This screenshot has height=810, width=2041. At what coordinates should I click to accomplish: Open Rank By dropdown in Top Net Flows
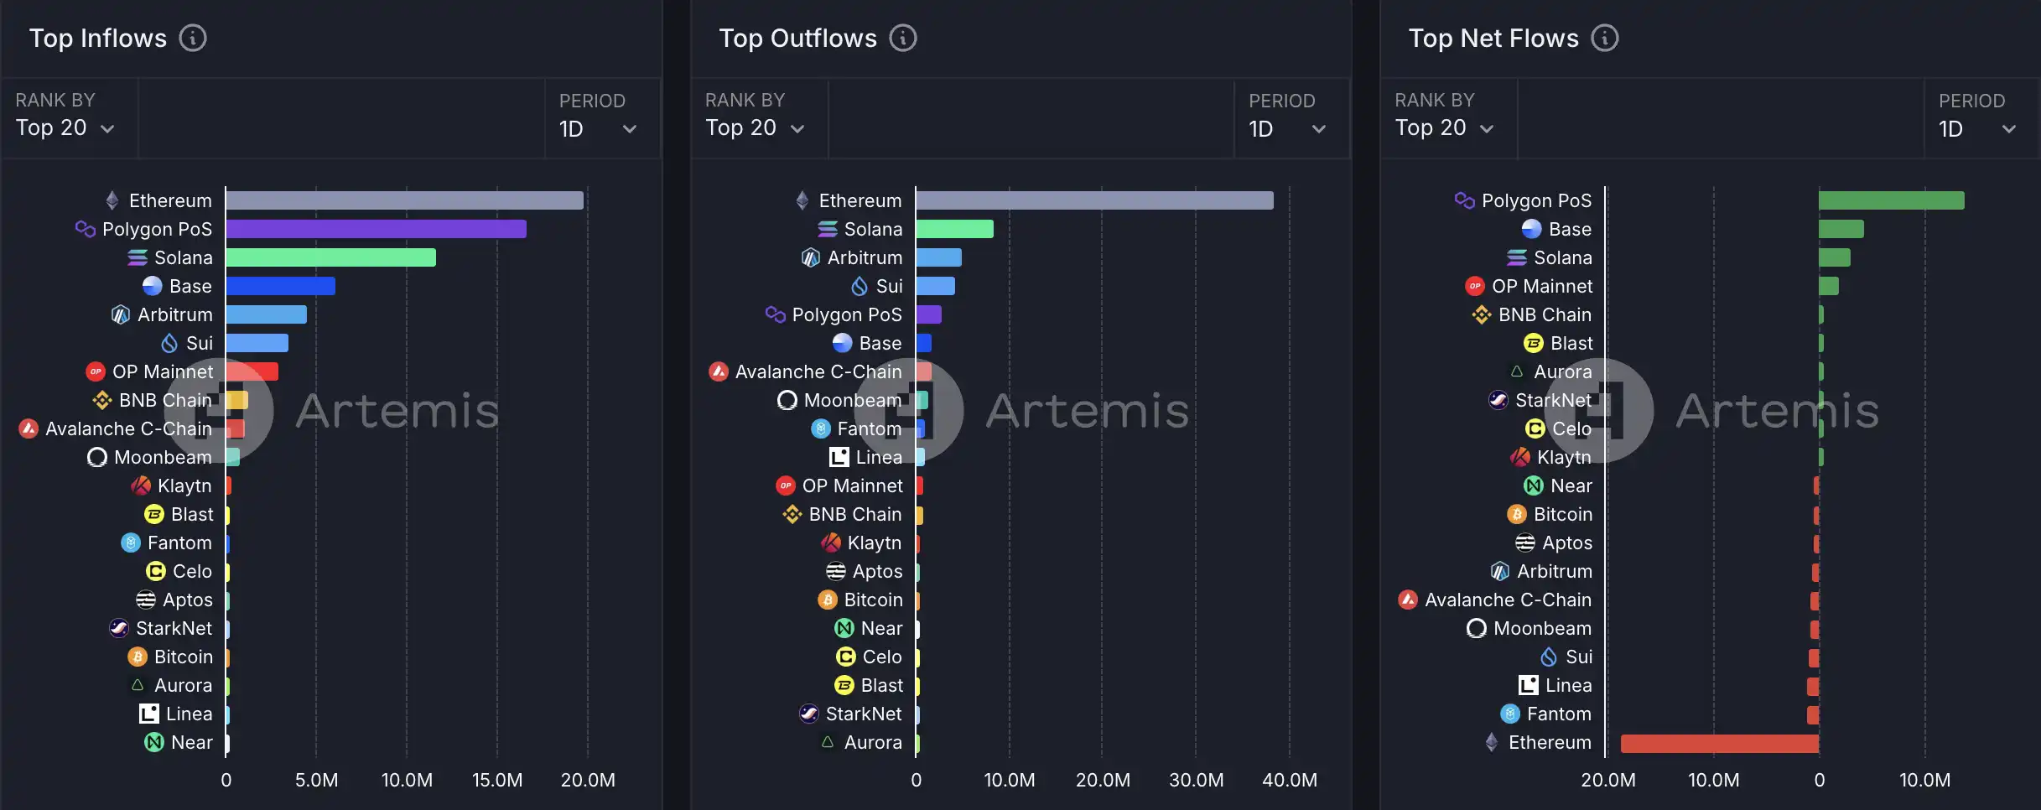coord(1445,128)
